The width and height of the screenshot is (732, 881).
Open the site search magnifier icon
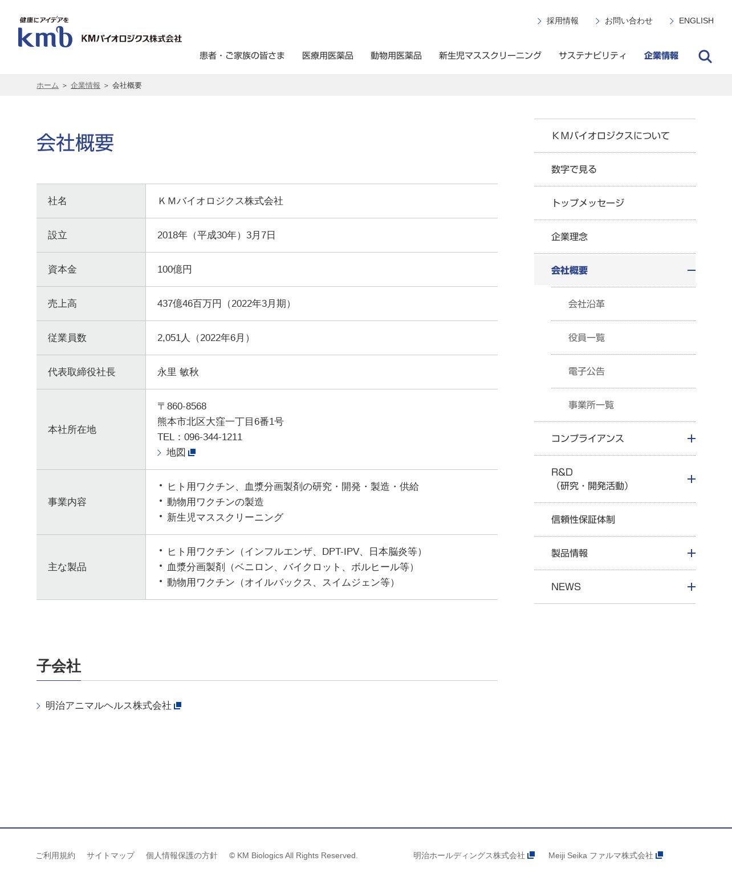[x=705, y=56]
